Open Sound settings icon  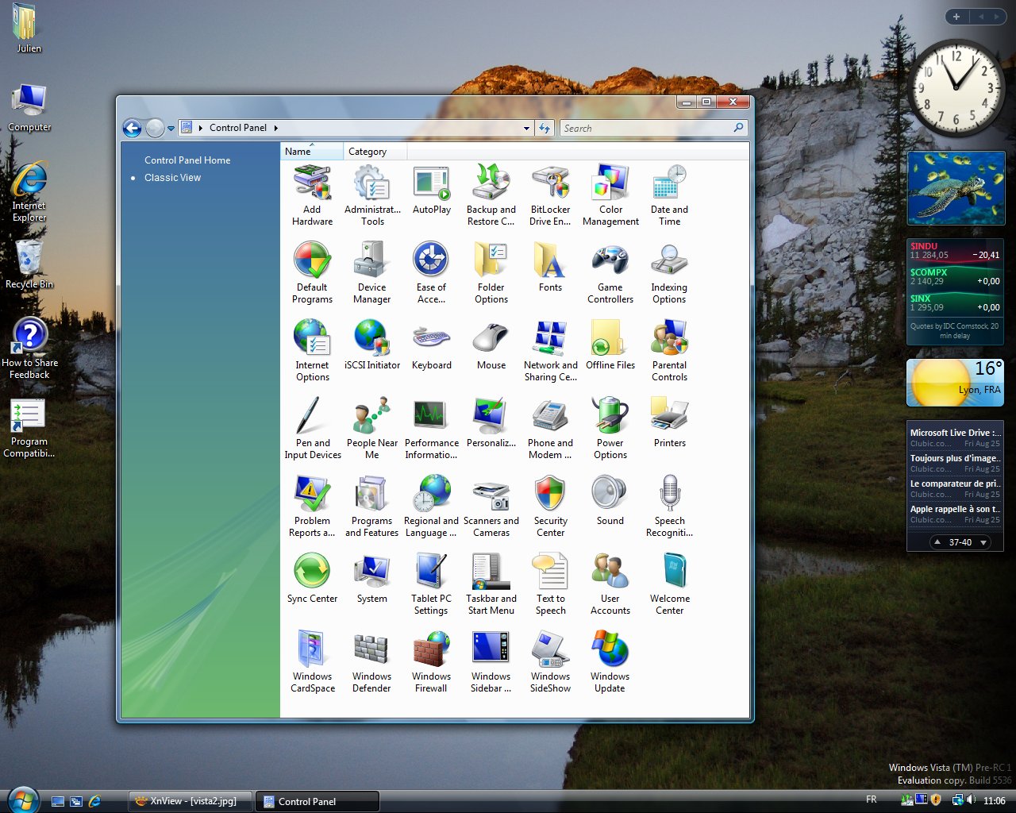click(610, 501)
